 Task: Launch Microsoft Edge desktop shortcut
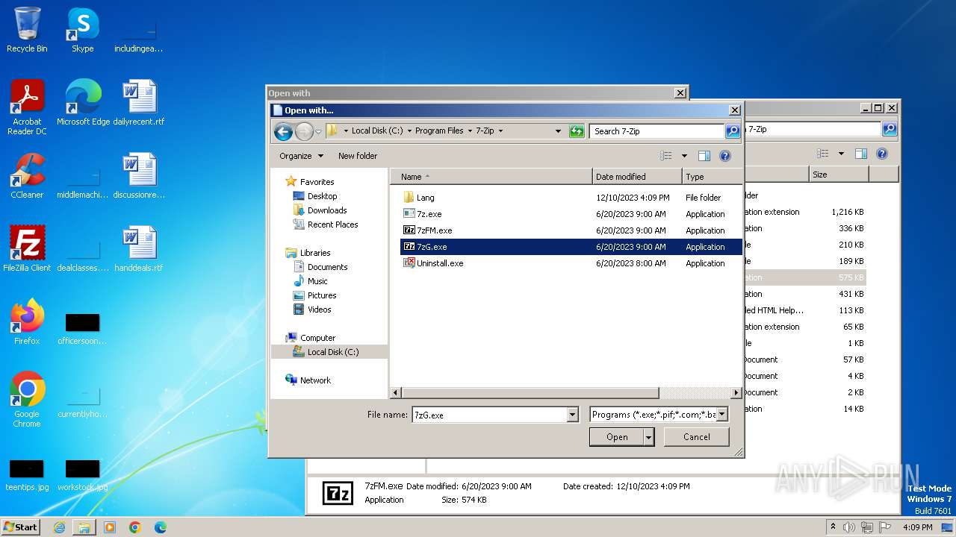click(x=83, y=103)
